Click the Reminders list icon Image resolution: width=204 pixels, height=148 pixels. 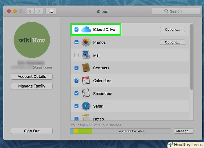(86, 93)
